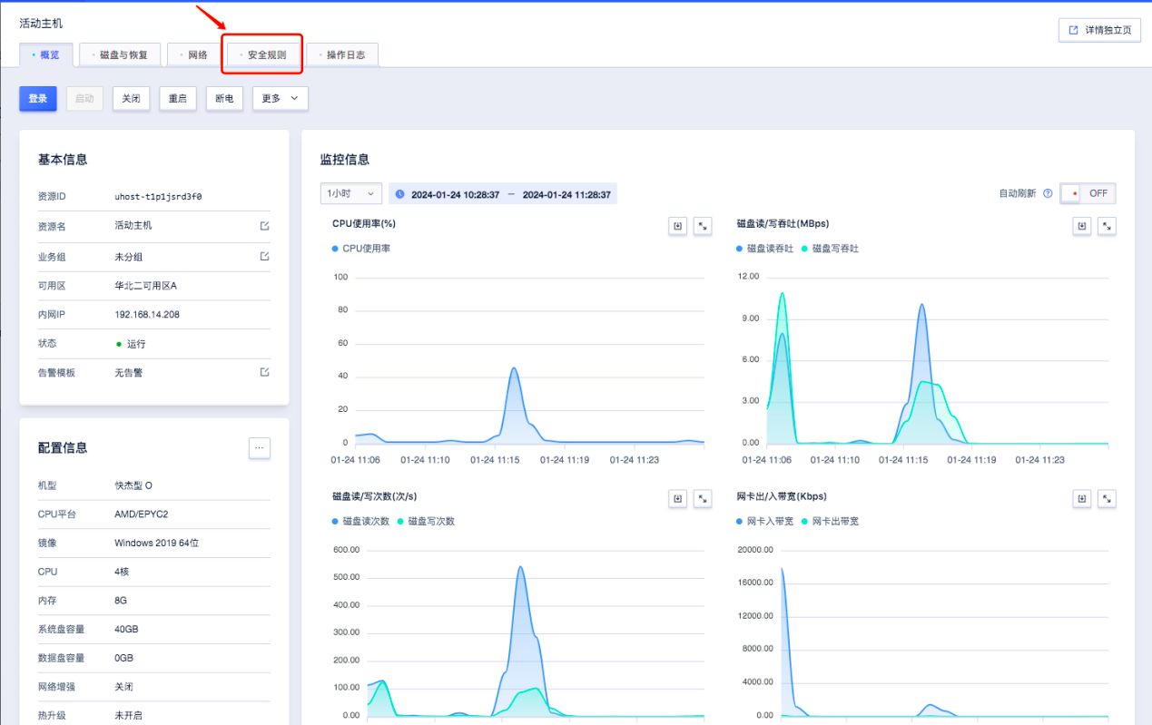Select the 概览 tab

(45, 54)
